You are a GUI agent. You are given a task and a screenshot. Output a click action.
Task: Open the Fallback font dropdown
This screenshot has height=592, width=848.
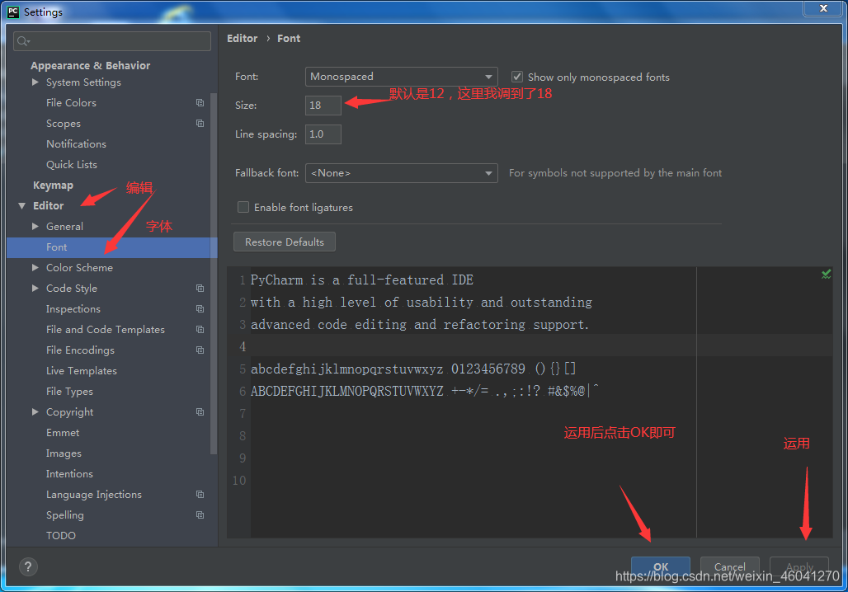point(401,173)
